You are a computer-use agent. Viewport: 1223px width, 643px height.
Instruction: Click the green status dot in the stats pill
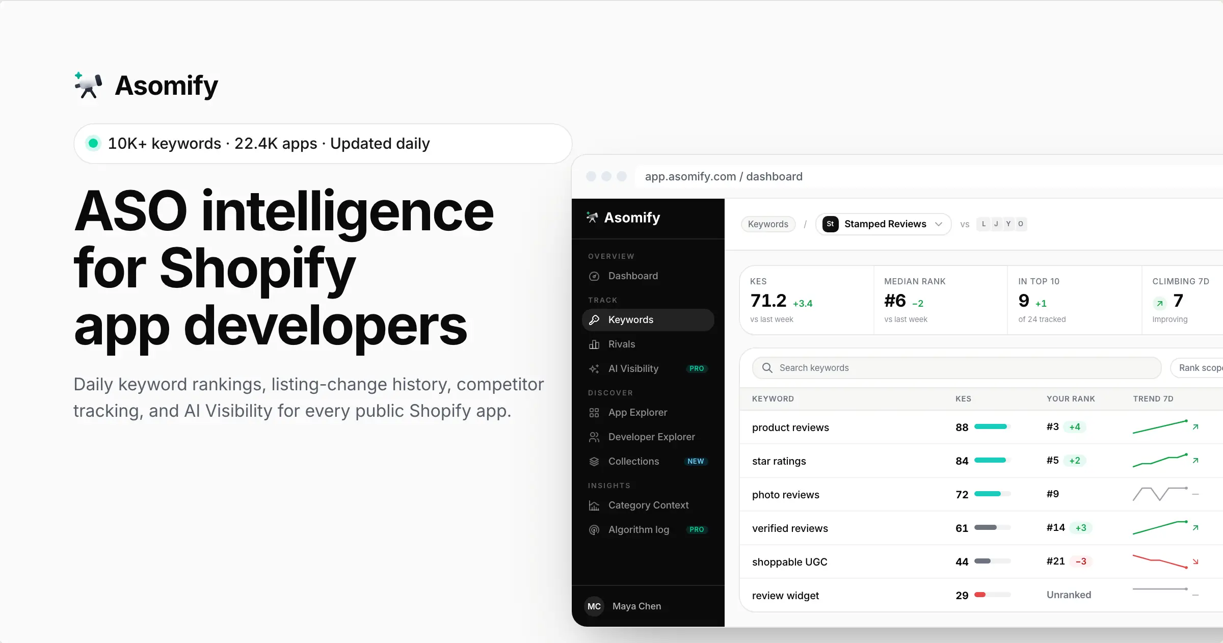point(93,144)
